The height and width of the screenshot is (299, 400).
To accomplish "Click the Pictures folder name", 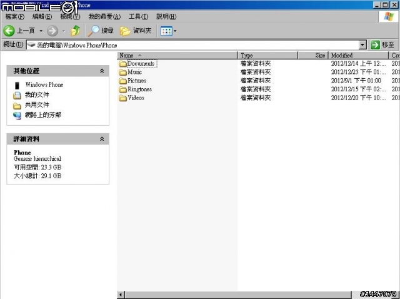I will (x=137, y=81).
